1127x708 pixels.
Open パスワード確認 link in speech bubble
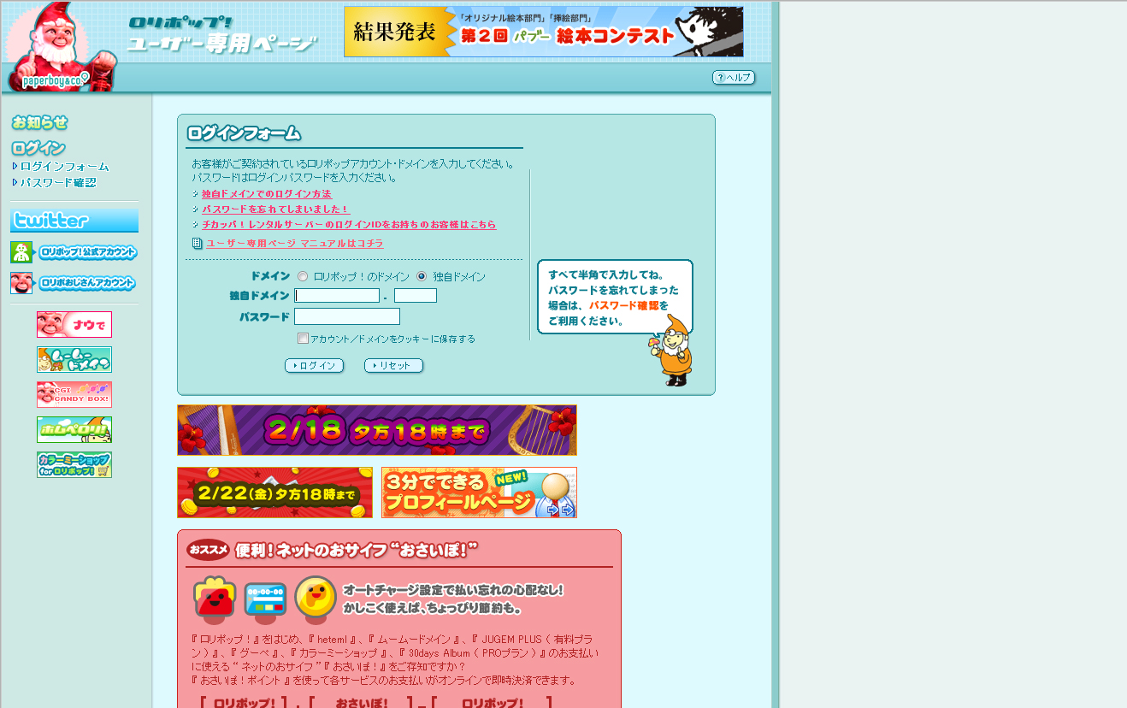[623, 305]
